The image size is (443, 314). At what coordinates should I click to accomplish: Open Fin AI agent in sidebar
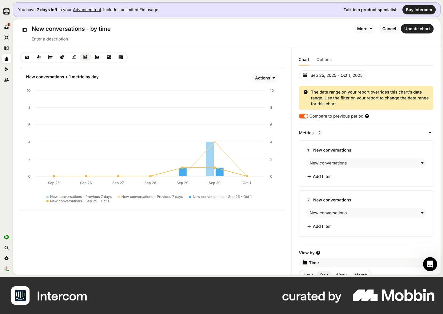[x=6, y=38]
